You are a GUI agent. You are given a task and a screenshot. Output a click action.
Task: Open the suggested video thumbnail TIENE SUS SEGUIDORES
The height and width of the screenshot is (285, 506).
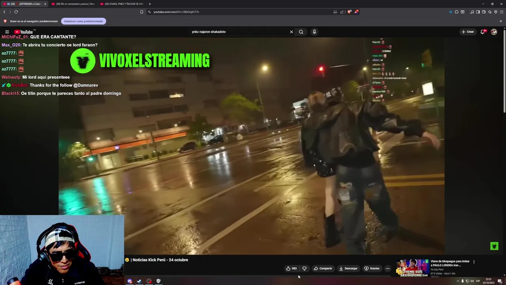pos(413,268)
